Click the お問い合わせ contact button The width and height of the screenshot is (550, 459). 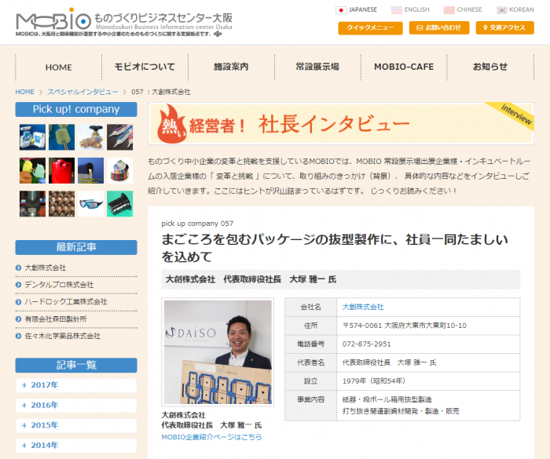click(438, 27)
